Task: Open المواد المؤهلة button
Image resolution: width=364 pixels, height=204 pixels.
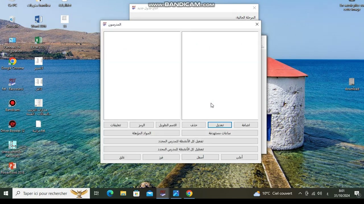Action: pos(142,133)
